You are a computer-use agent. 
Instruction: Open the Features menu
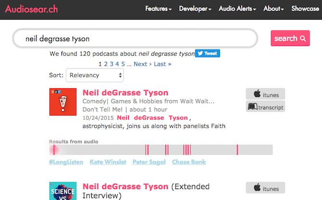158,9
